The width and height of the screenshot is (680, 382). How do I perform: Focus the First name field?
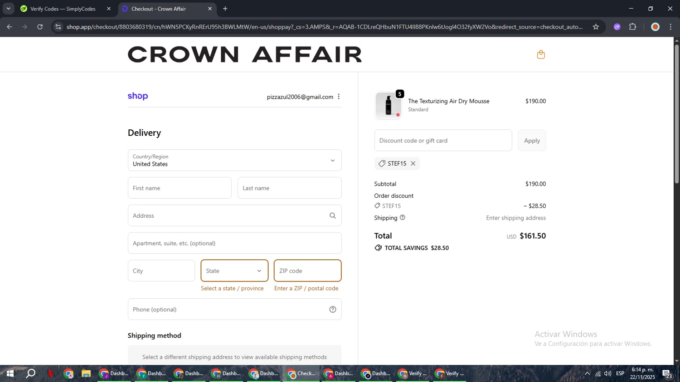[180, 188]
